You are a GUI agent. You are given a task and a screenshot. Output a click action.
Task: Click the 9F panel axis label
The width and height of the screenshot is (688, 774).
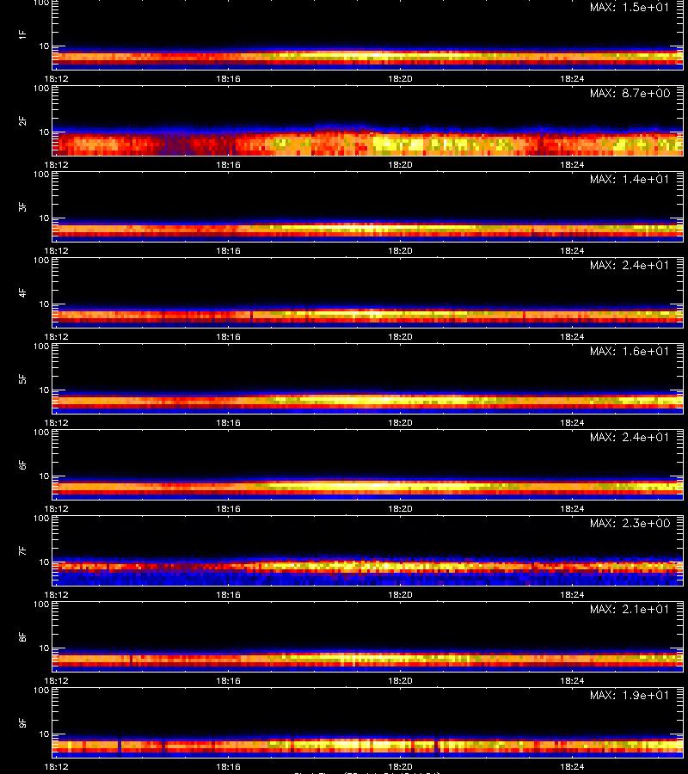click(x=21, y=722)
